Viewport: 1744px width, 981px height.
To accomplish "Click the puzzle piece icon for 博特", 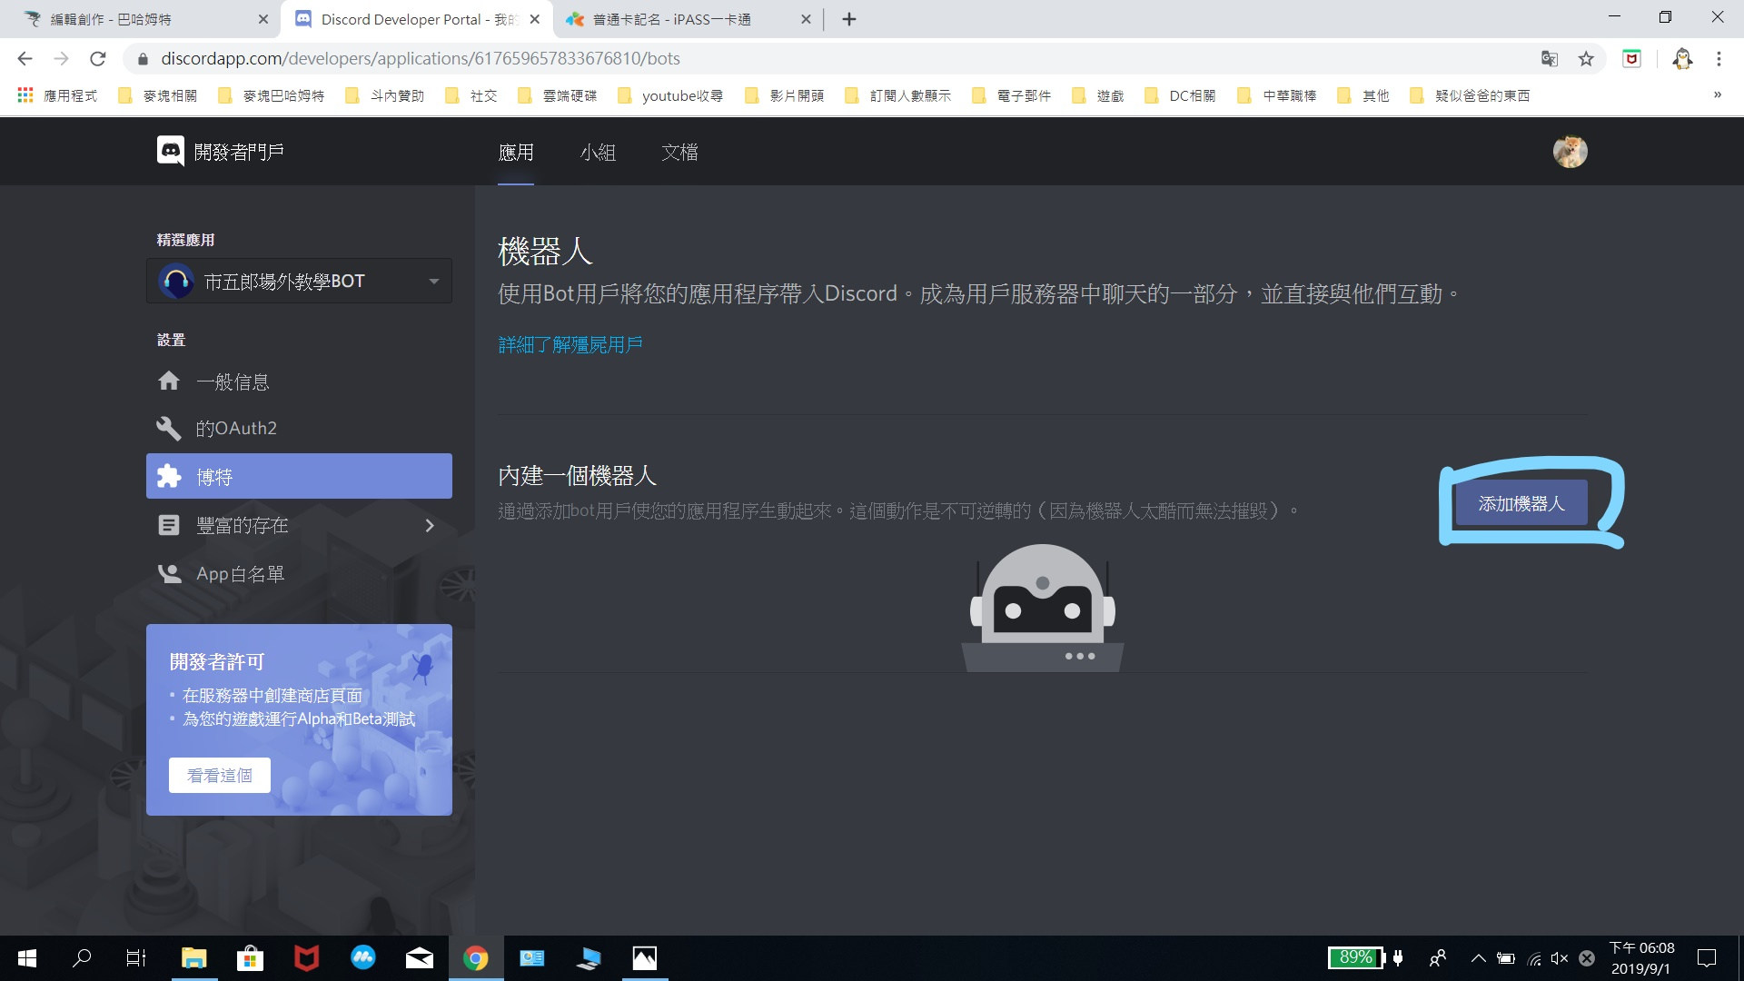I will [x=169, y=476].
